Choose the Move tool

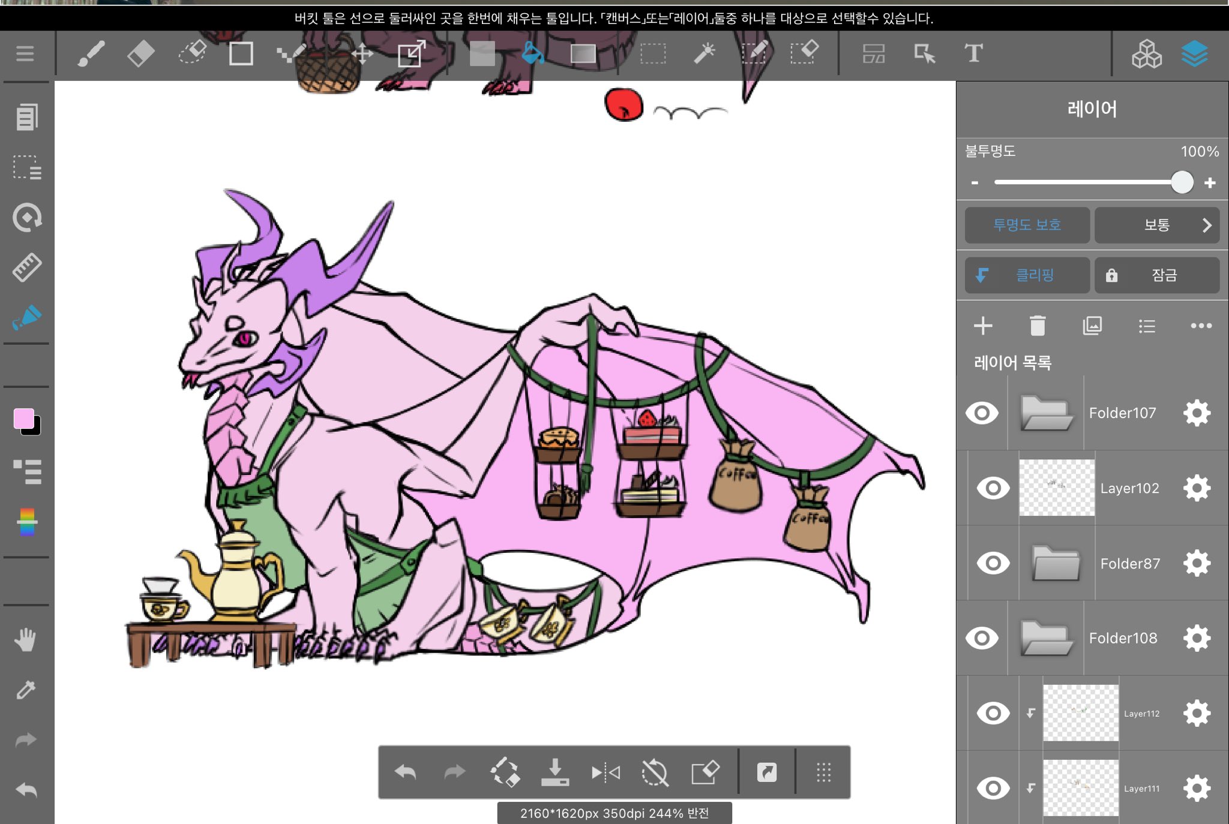click(x=362, y=54)
